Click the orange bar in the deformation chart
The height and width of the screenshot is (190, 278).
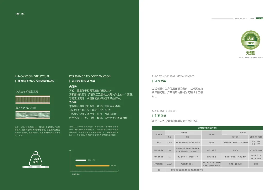(x=93, y=166)
